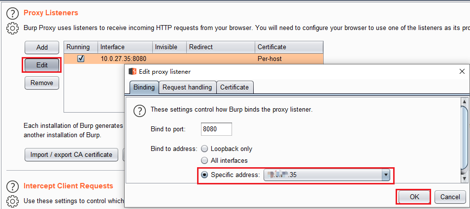
Task: Click Import / export CA certificate button
Action: click(71, 154)
